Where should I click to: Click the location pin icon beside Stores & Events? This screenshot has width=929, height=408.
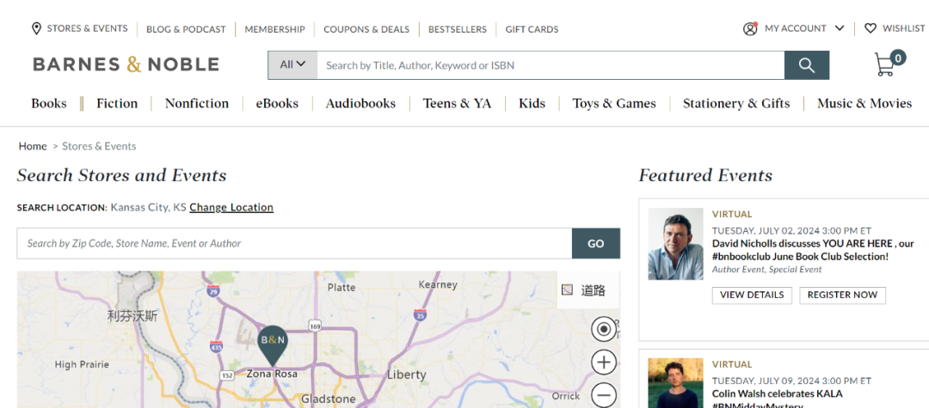tap(36, 28)
